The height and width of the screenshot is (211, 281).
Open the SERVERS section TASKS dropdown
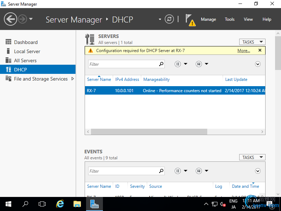pos(252,42)
